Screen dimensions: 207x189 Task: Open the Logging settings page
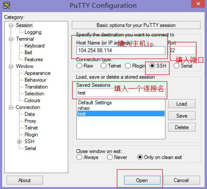[33, 32]
